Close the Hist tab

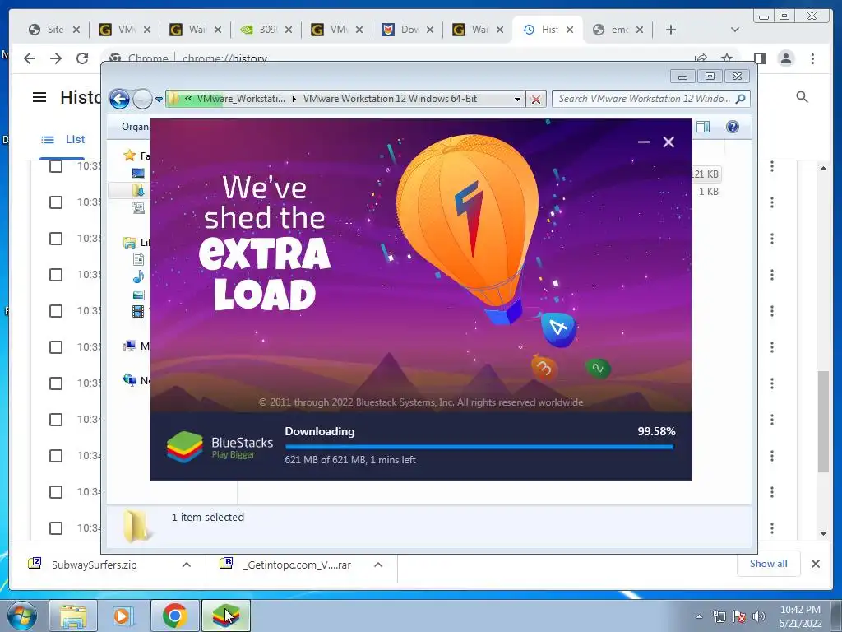pos(570,30)
